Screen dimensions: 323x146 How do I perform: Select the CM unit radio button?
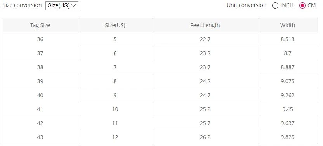pyautogui.click(x=302, y=5)
